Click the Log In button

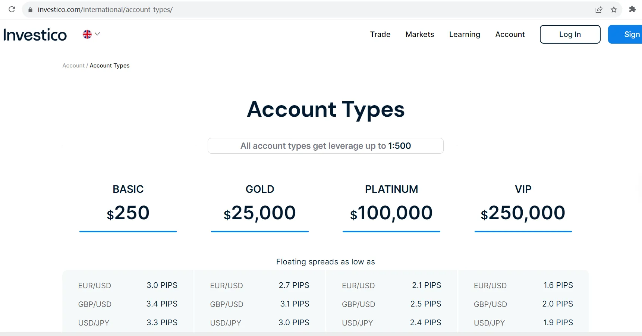(x=570, y=34)
